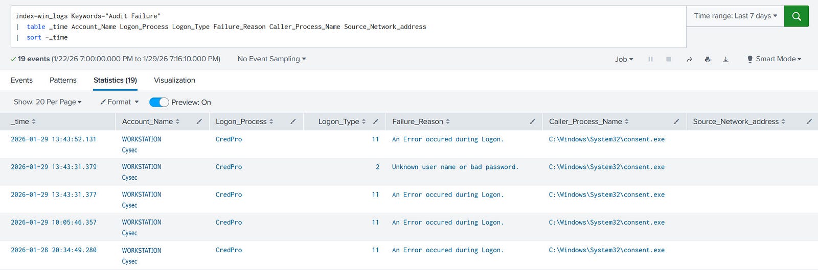Click CredPro in the 10:05:46.357 row
The width and height of the screenshot is (818, 270).
(x=229, y=222)
